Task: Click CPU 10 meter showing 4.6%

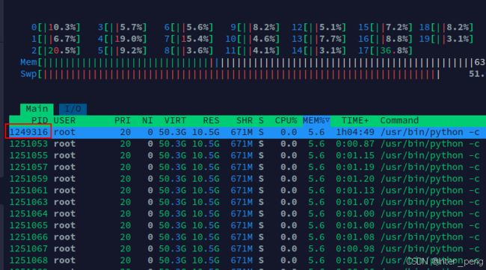Action: pyautogui.click(x=253, y=40)
